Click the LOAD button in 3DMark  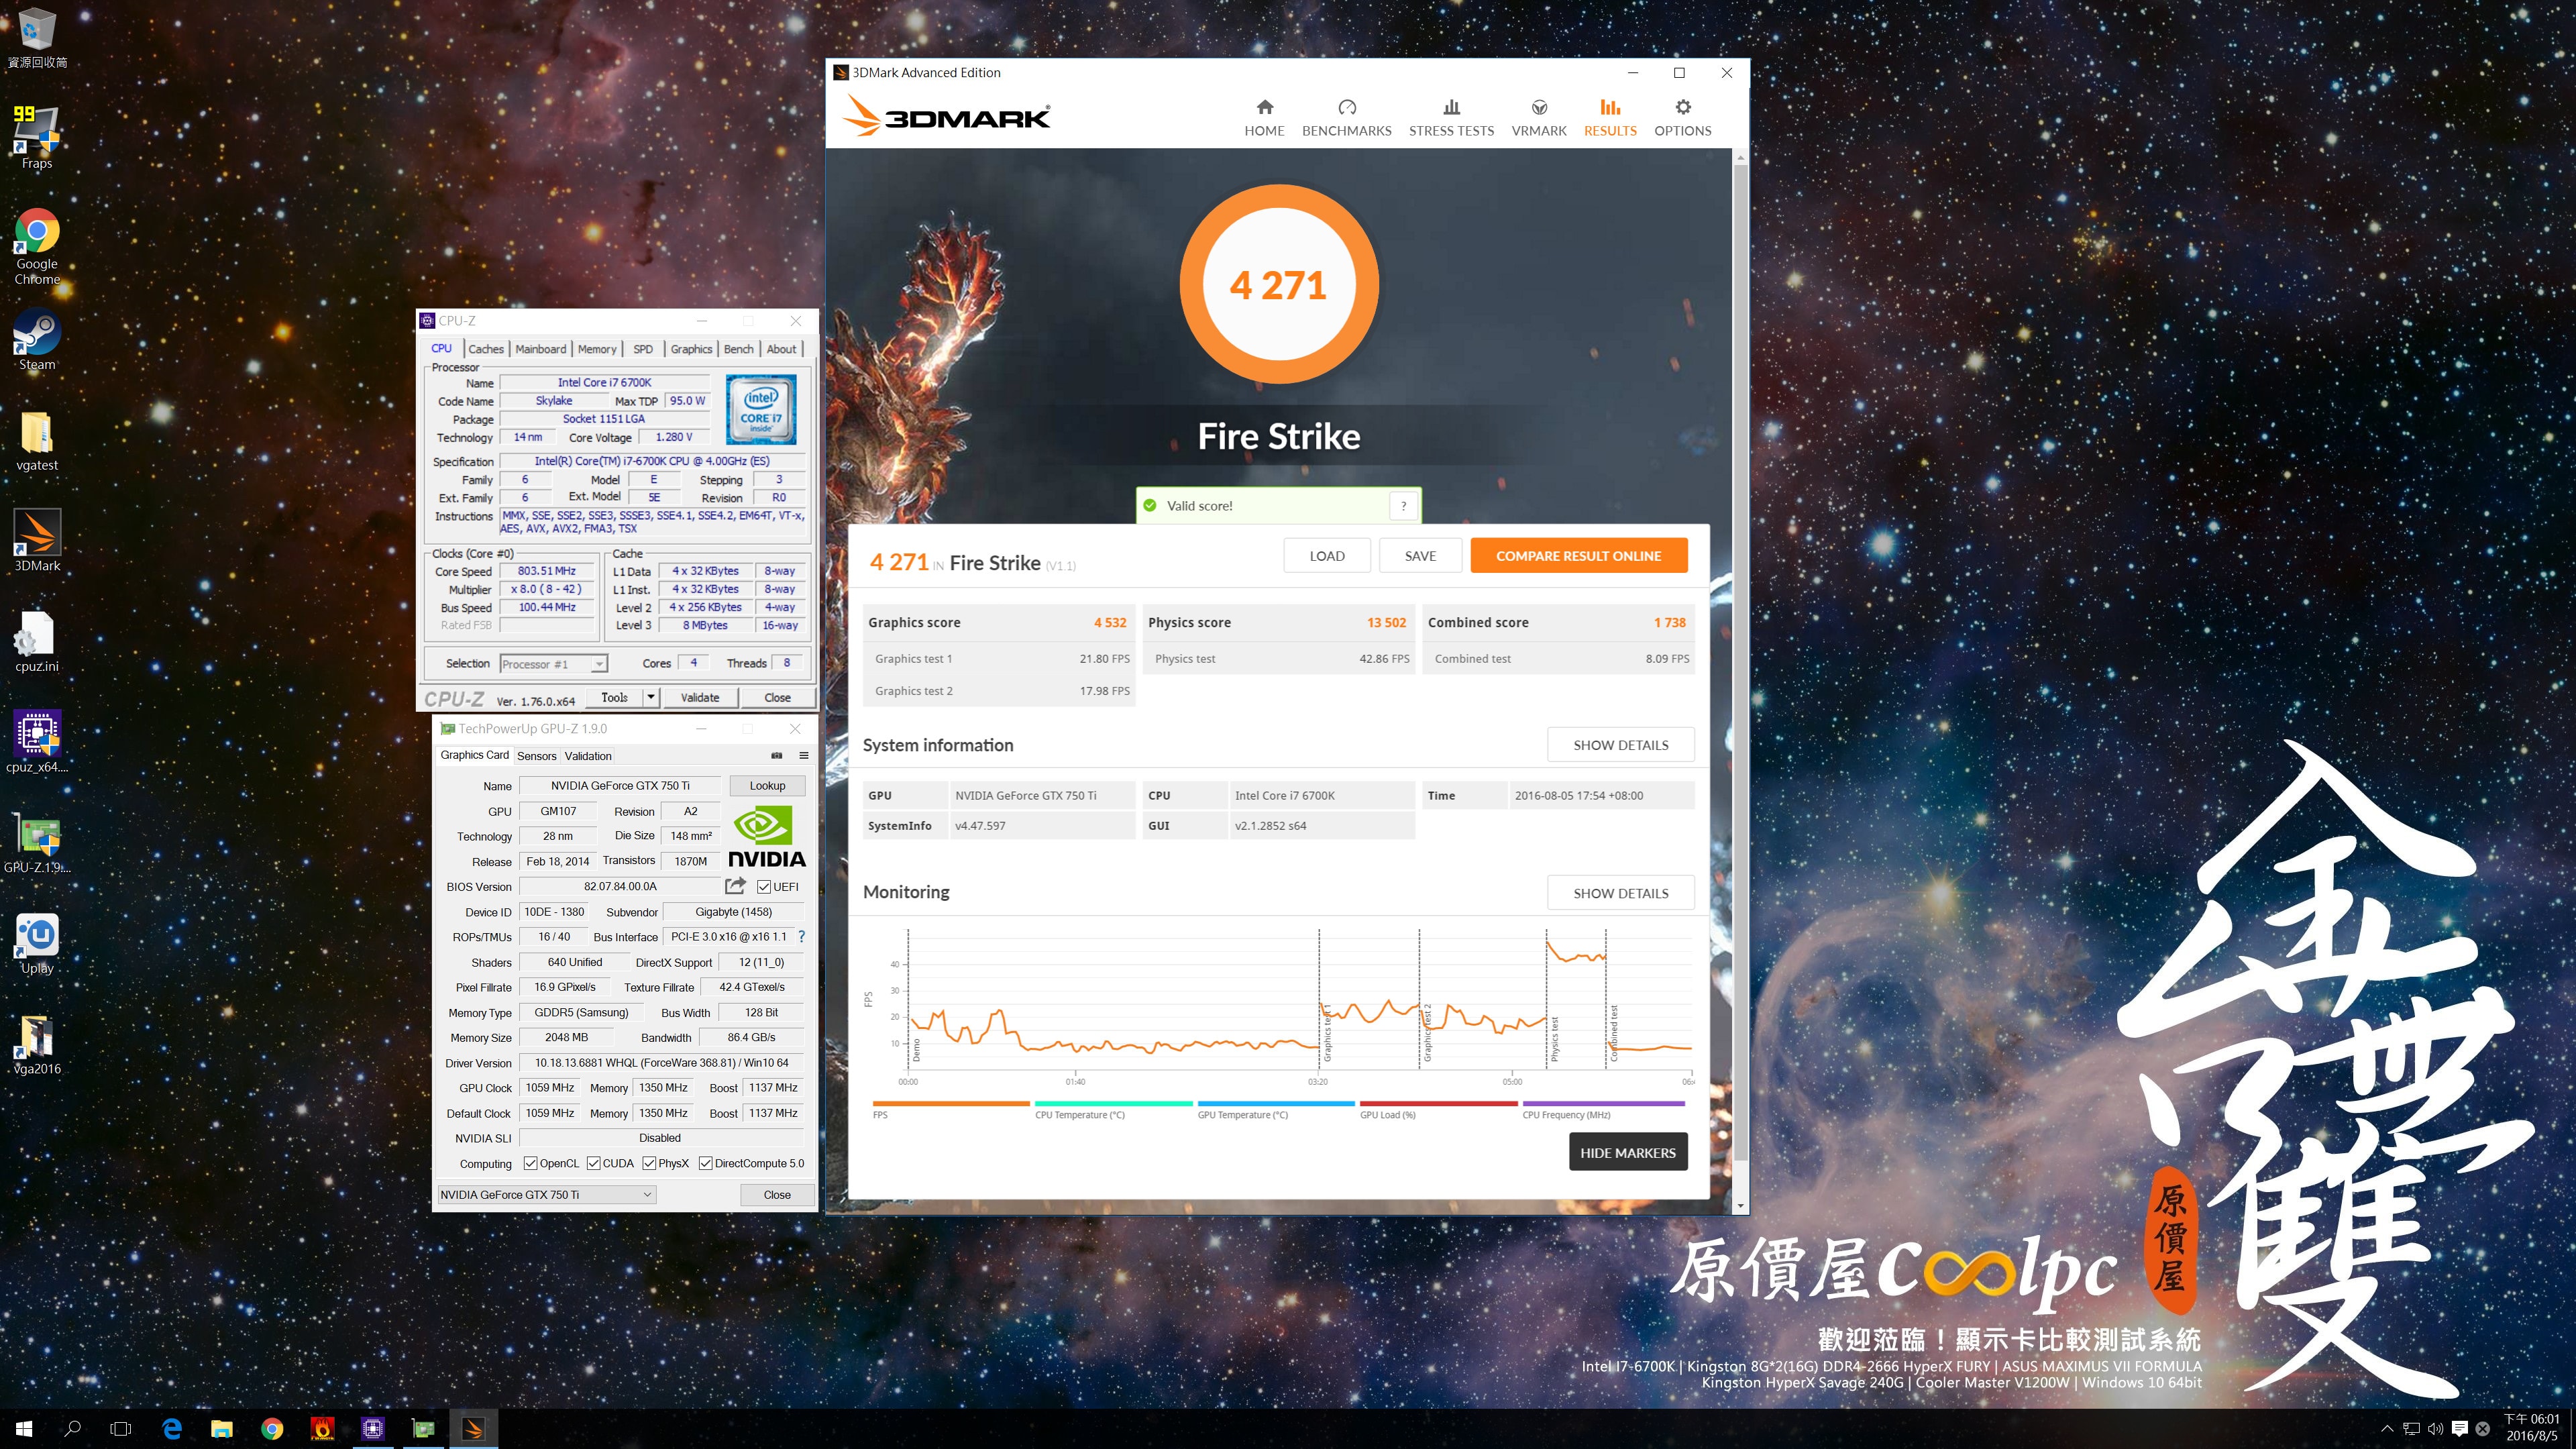coord(1327,556)
